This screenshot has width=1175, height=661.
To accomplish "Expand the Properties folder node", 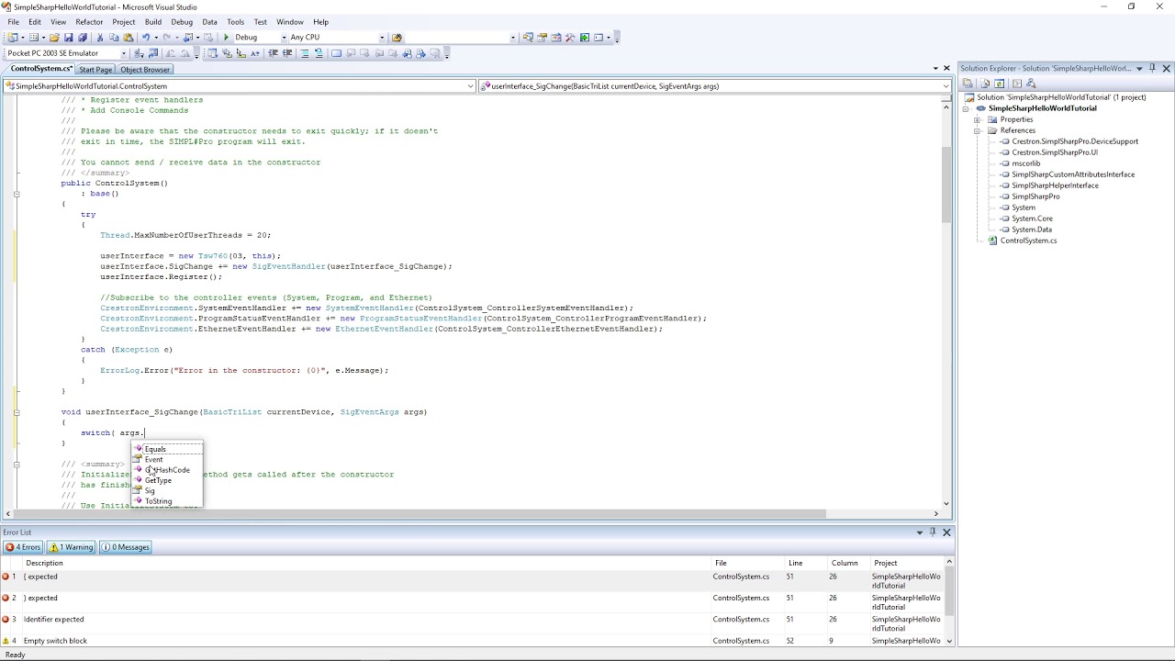I will (x=978, y=119).
